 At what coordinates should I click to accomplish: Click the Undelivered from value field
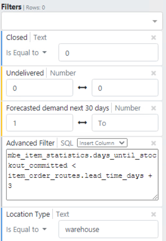[40, 88]
